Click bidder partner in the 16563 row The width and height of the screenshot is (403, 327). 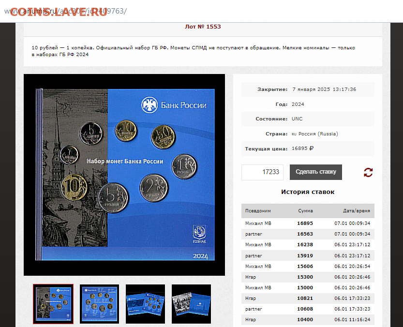tap(254, 234)
